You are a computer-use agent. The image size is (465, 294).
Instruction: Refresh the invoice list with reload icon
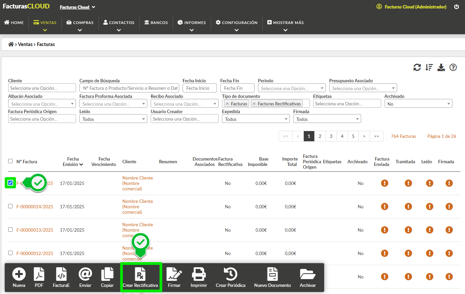tap(417, 67)
